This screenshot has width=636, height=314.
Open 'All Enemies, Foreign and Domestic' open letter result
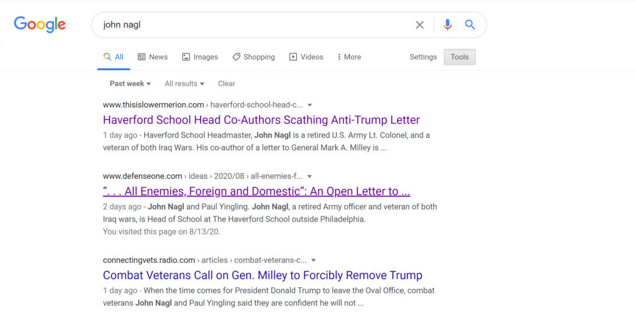257,192
